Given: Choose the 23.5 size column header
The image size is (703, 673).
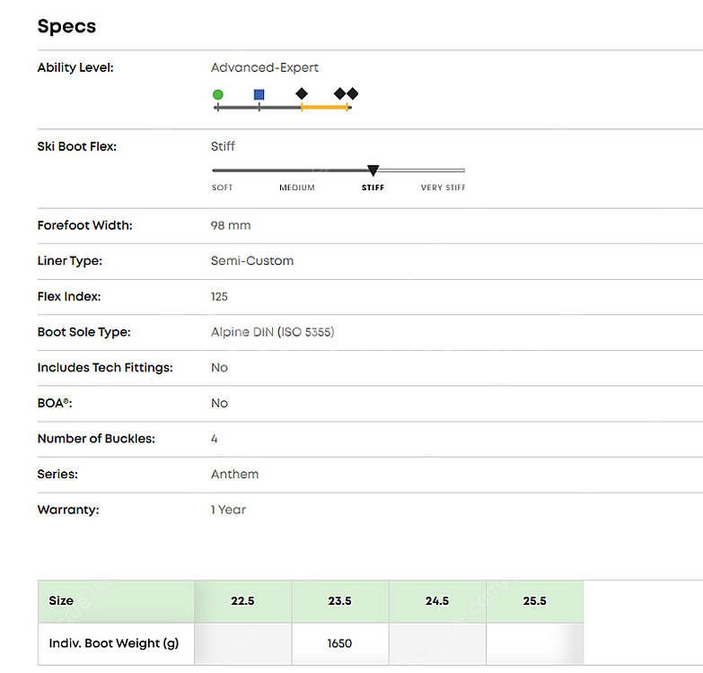Looking at the screenshot, I should [339, 601].
